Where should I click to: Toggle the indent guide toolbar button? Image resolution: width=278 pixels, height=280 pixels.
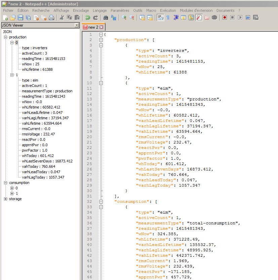(176, 18)
